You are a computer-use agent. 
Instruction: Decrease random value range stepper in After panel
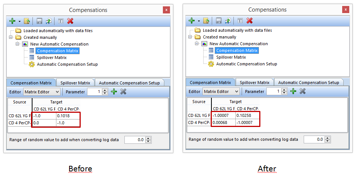click(328, 141)
